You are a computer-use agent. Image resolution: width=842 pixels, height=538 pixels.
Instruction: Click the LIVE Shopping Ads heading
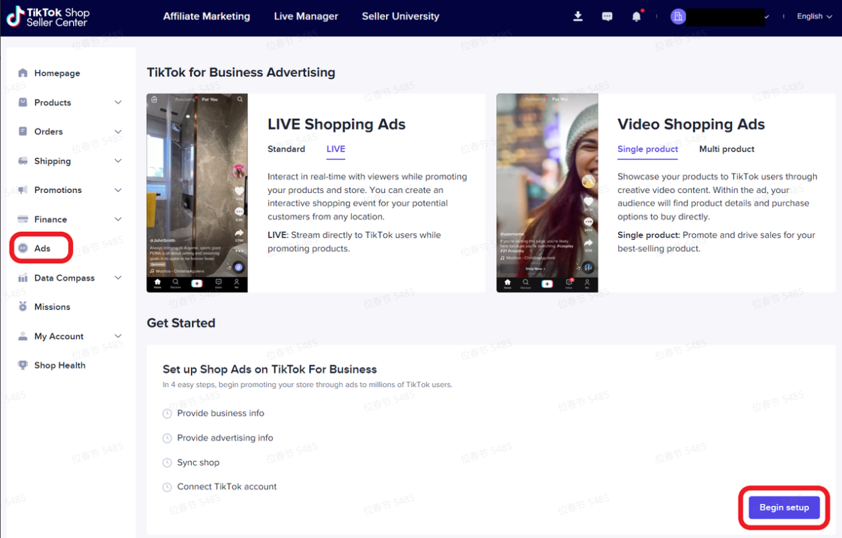(x=337, y=124)
